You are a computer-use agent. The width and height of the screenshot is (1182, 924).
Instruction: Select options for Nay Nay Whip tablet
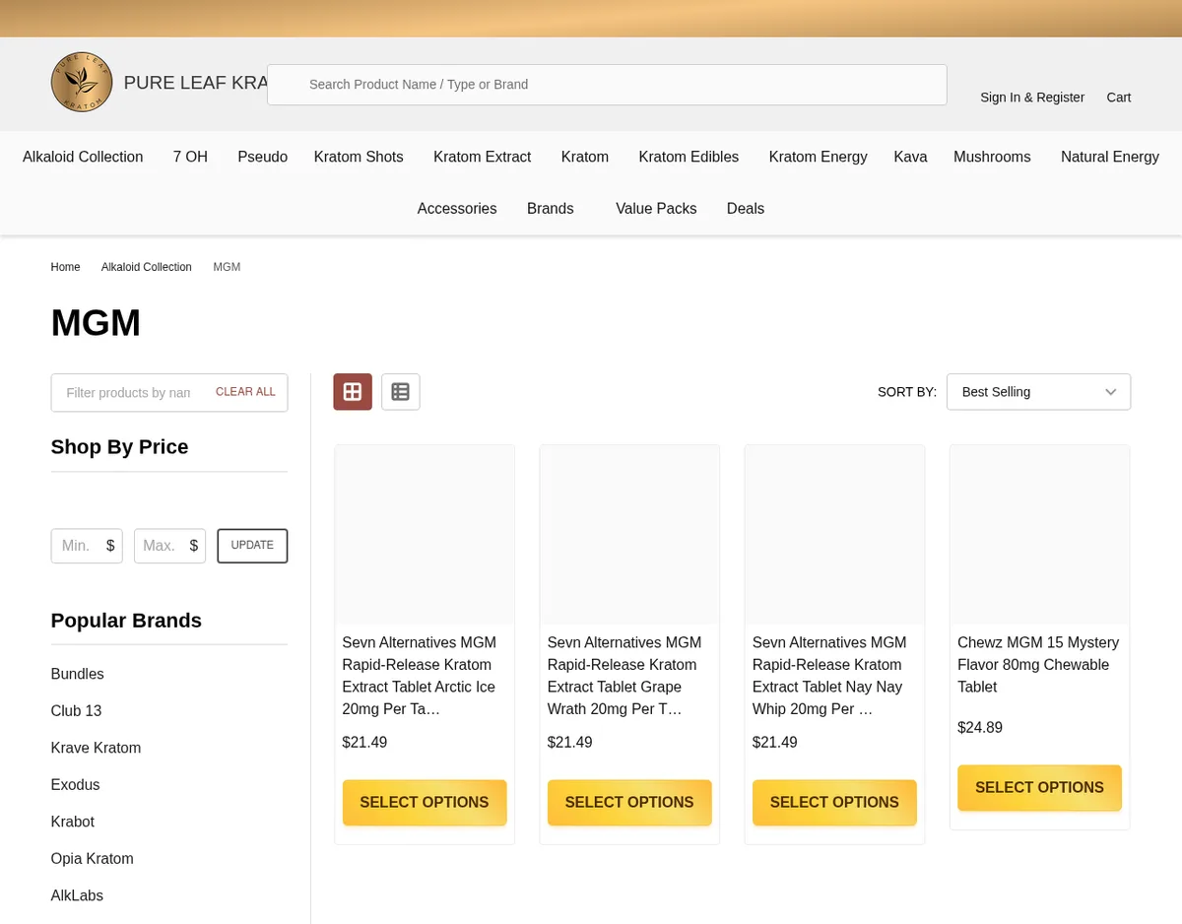(x=834, y=803)
